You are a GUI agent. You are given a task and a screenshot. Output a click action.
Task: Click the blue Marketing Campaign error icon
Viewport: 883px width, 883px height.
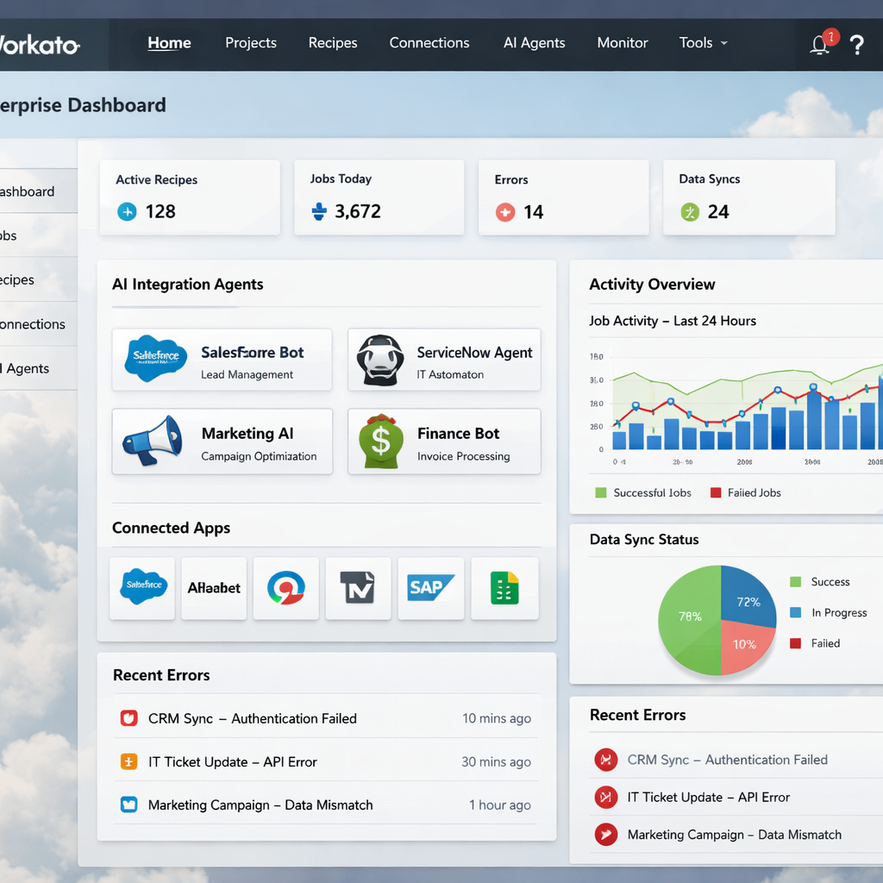(129, 805)
